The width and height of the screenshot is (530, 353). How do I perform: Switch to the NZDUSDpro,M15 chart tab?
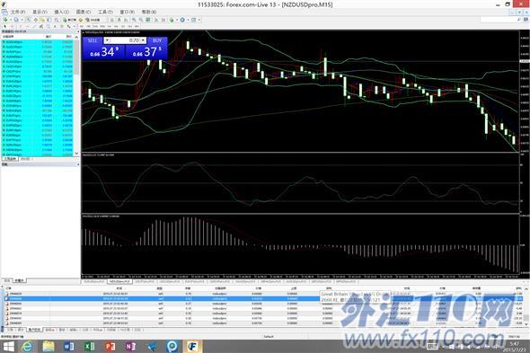[119, 281]
